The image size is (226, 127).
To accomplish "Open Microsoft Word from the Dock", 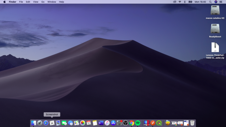I will pos(101,123).
